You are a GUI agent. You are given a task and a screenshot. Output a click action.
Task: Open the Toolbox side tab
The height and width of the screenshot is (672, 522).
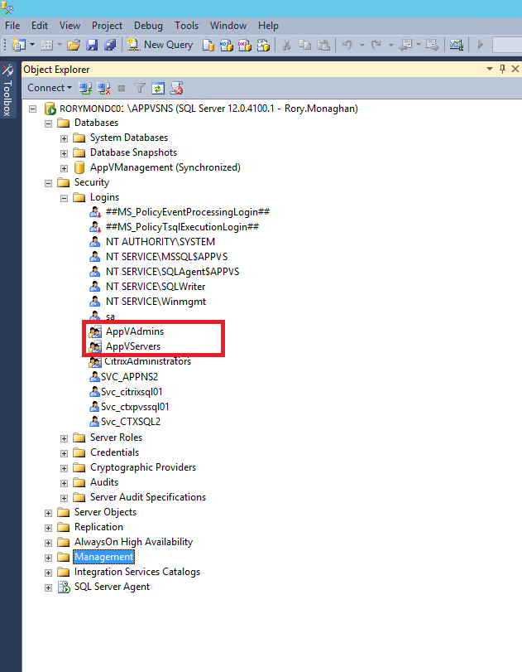click(7, 91)
